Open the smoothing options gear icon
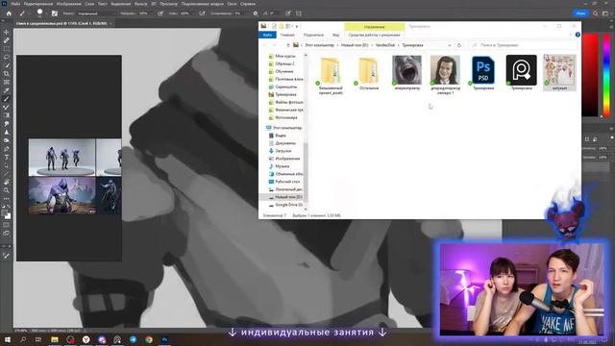Viewport: 615px width, 346px height. coord(256,13)
